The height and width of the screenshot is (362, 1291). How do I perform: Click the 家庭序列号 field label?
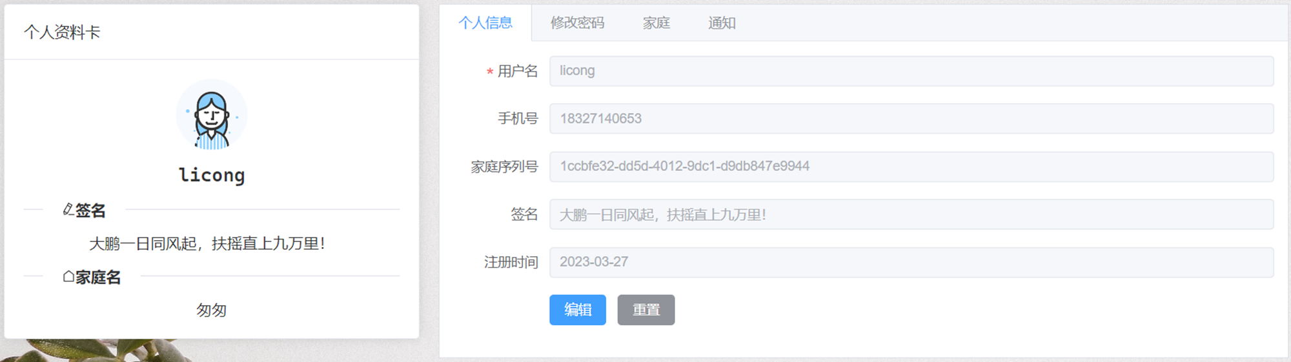(504, 166)
